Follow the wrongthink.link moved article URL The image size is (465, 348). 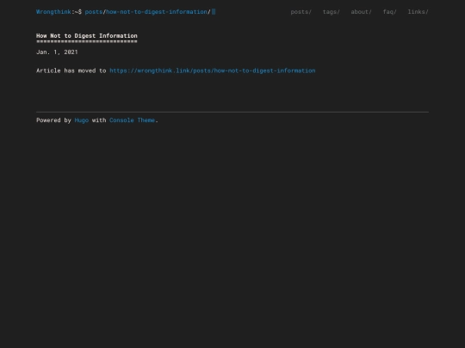[x=213, y=70]
